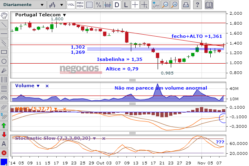Select the parallel diagonal lines tool
This screenshot has height=166, width=249.
click(x=4, y=43)
